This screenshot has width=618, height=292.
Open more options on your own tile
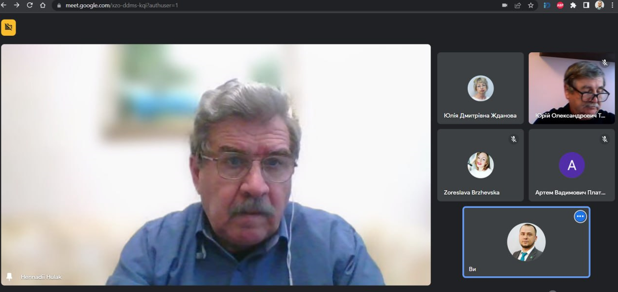click(580, 216)
